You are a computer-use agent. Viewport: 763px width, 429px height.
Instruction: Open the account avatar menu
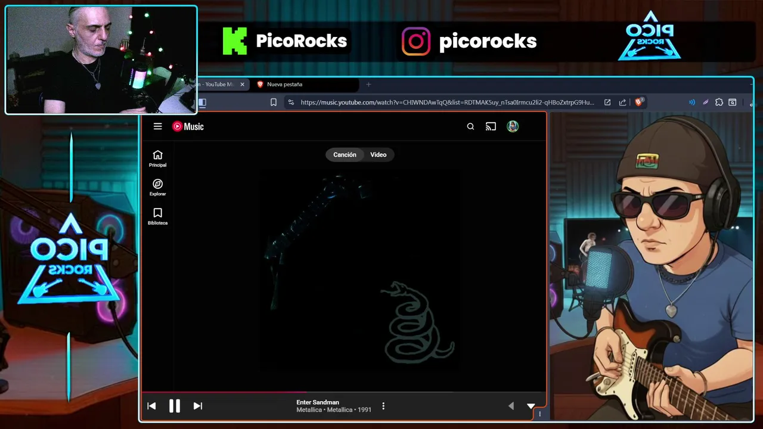(x=513, y=126)
